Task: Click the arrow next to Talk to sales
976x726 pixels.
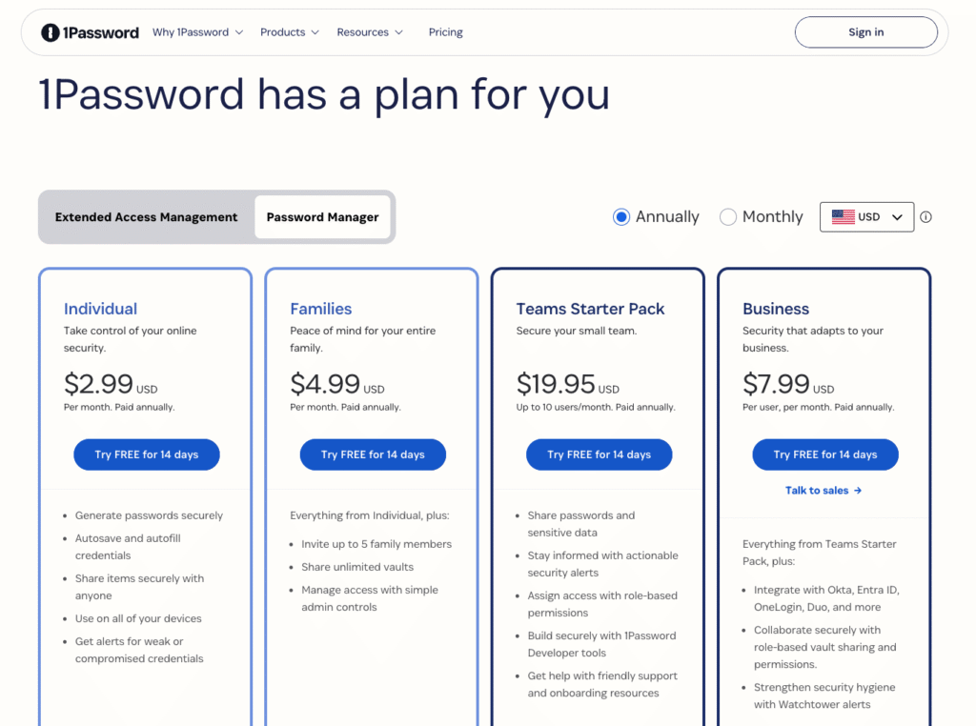Action: (x=858, y=491)
